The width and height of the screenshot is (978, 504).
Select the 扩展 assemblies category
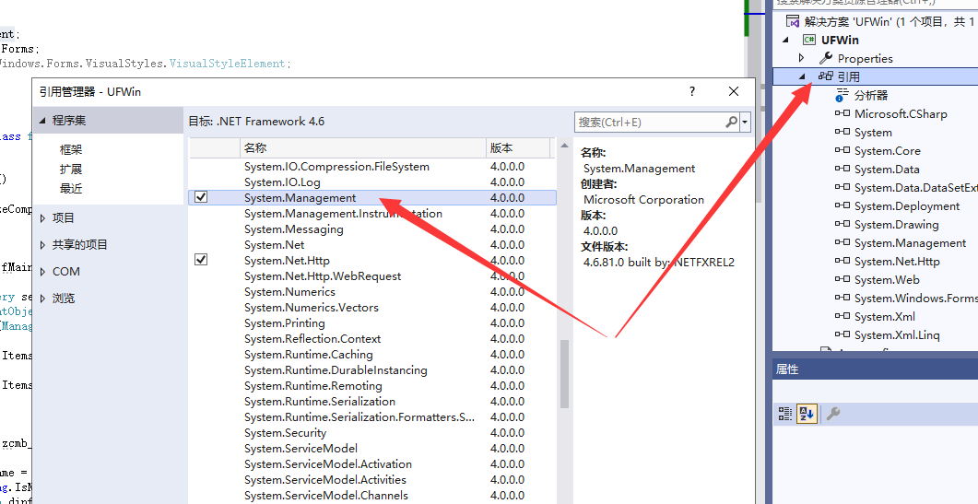tap(71, 169)
